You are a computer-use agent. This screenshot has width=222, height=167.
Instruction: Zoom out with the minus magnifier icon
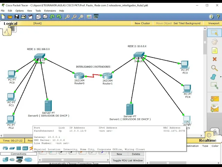(x=81, y=17)
